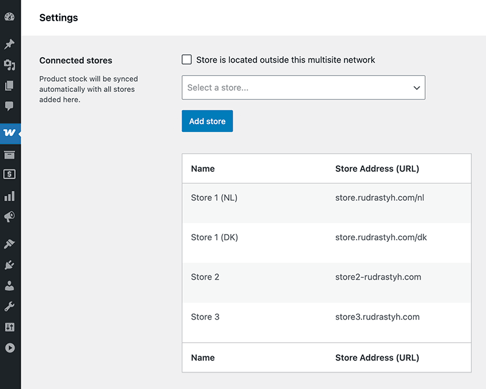Click the 'Product stock will be synced' description

coord(88,89)
